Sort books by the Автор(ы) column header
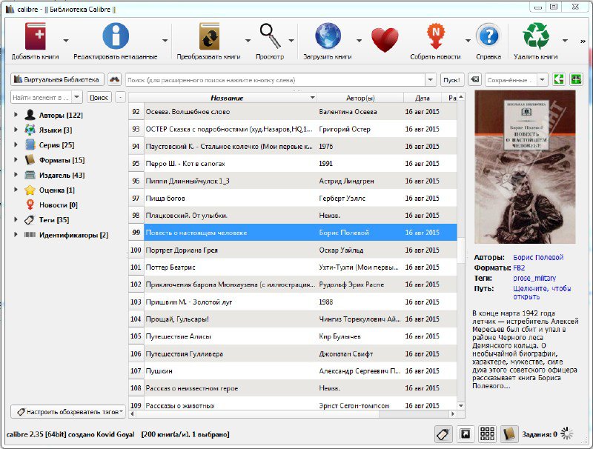593x449 pixels. point(360,98)
